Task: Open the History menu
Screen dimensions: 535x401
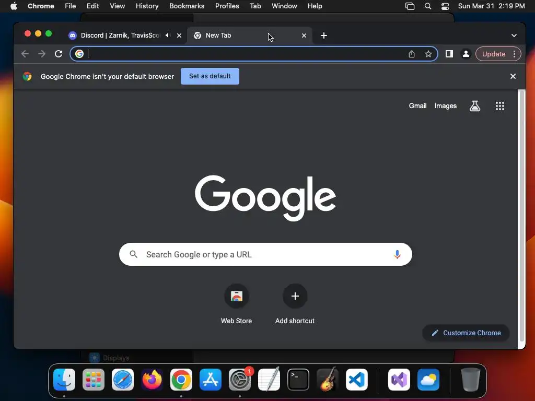Action: coord(147,6)
